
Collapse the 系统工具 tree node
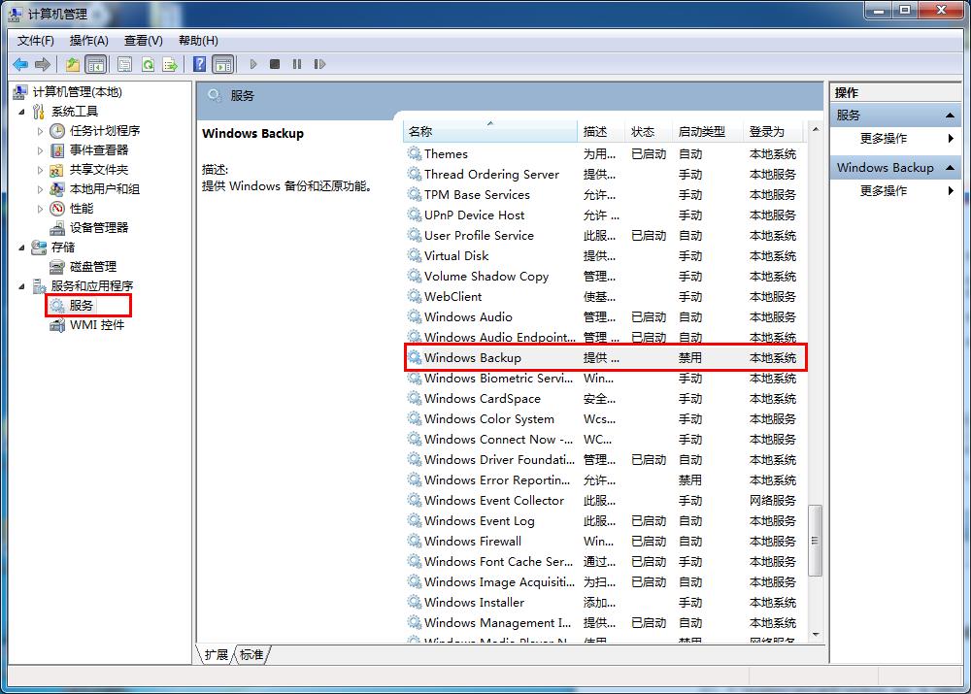click(21, 112)
